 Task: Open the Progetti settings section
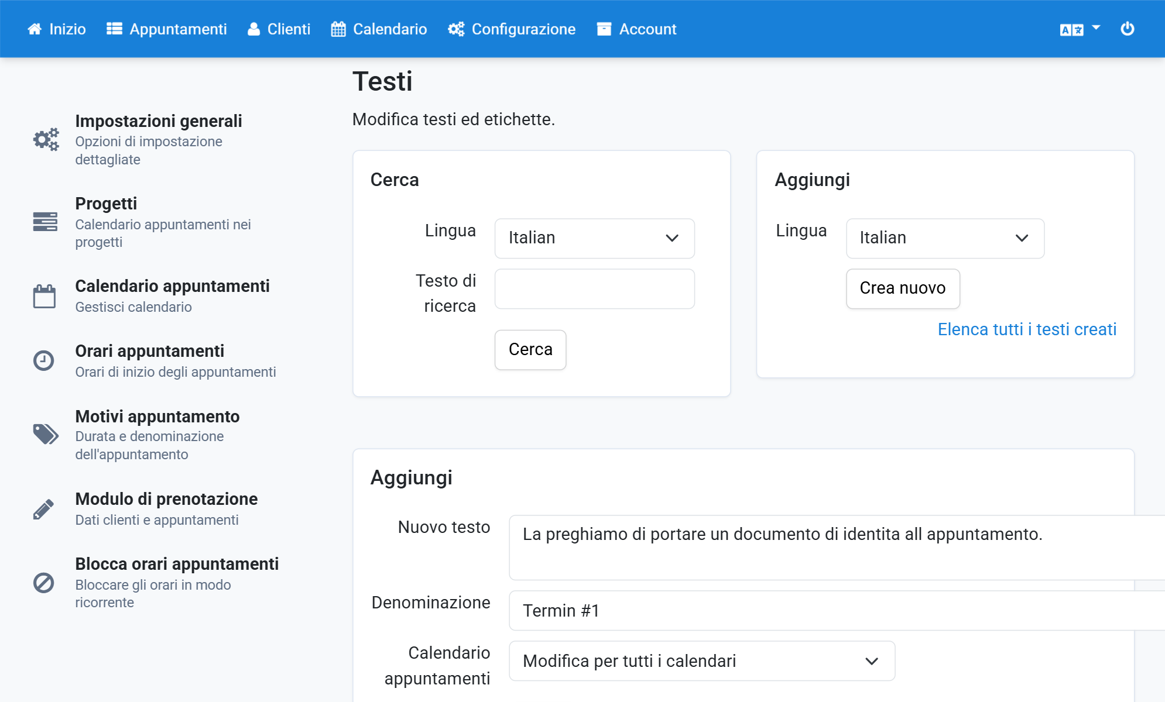(x=158, y=222)
